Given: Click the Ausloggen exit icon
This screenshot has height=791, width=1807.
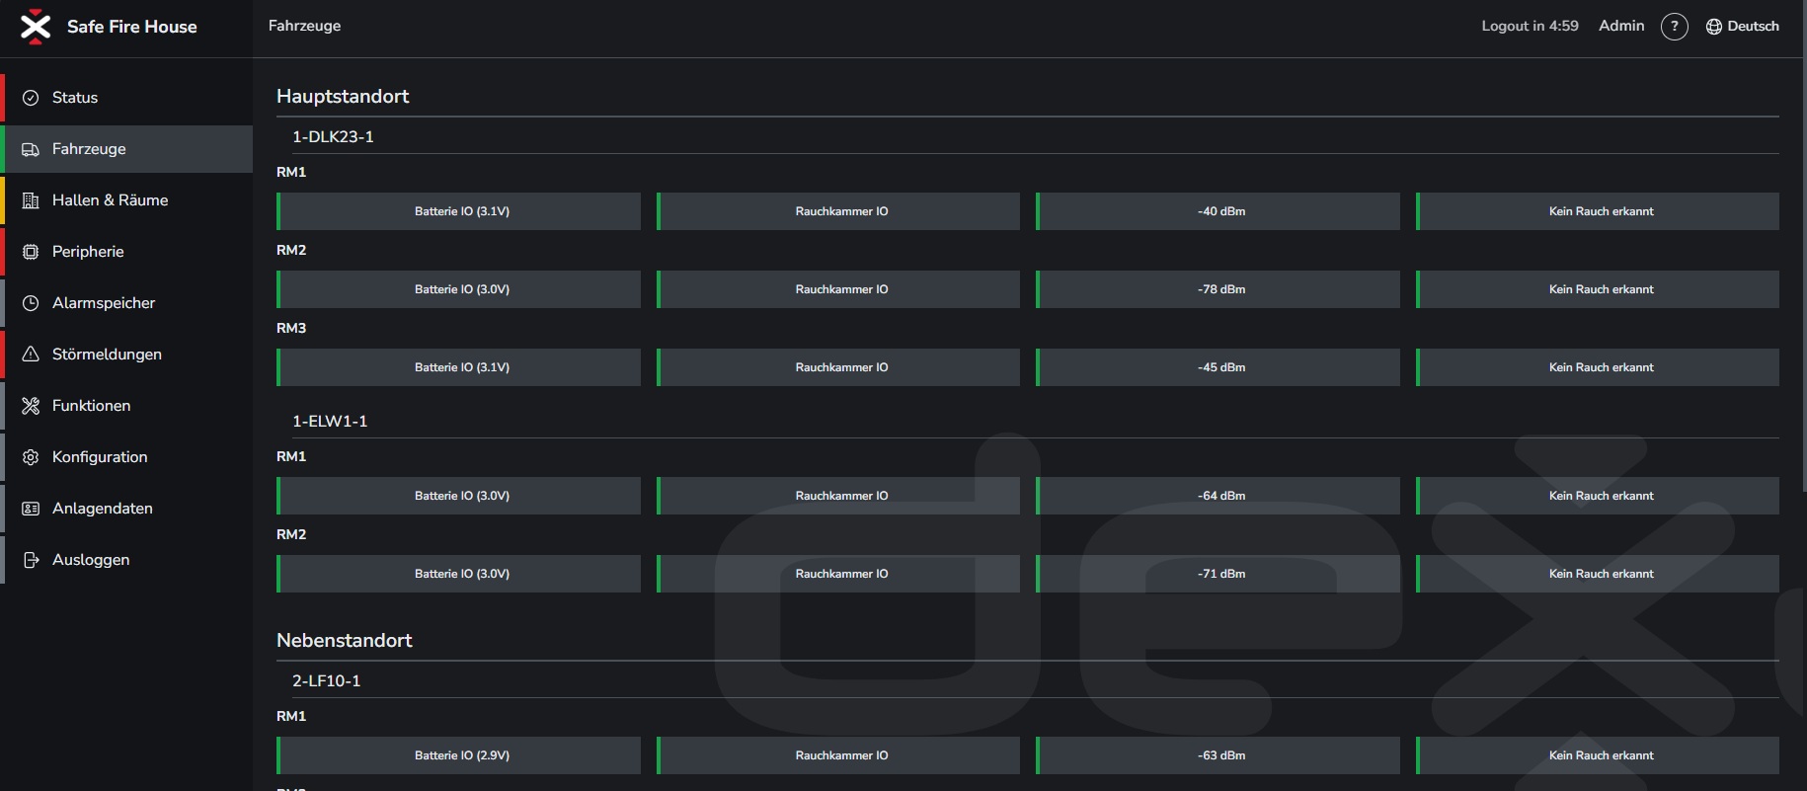Looking at the screenshot, I should [x=31, y=560].
